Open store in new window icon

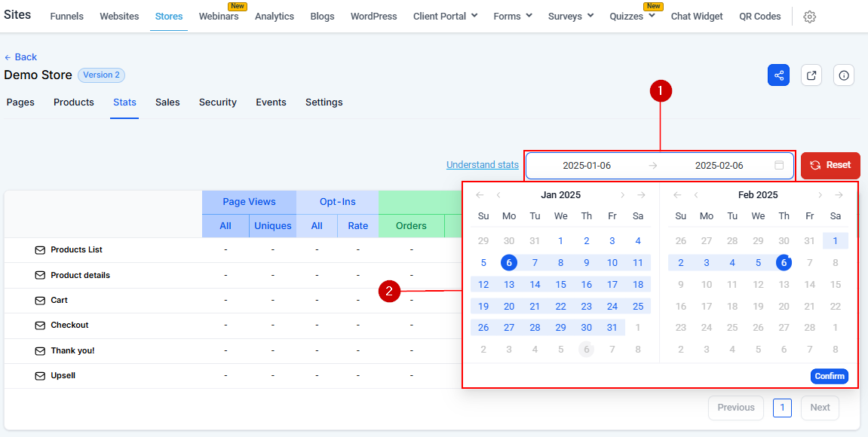(811, 75)
